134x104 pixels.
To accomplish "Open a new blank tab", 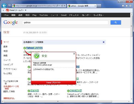I will [x=99, y=6].
